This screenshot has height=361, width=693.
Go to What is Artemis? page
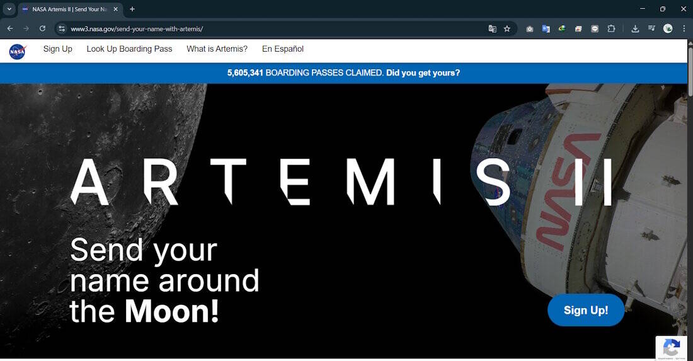217,49
